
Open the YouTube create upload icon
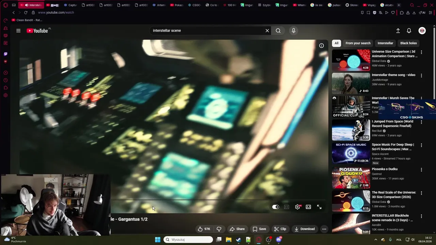click(x=398, y=31)
